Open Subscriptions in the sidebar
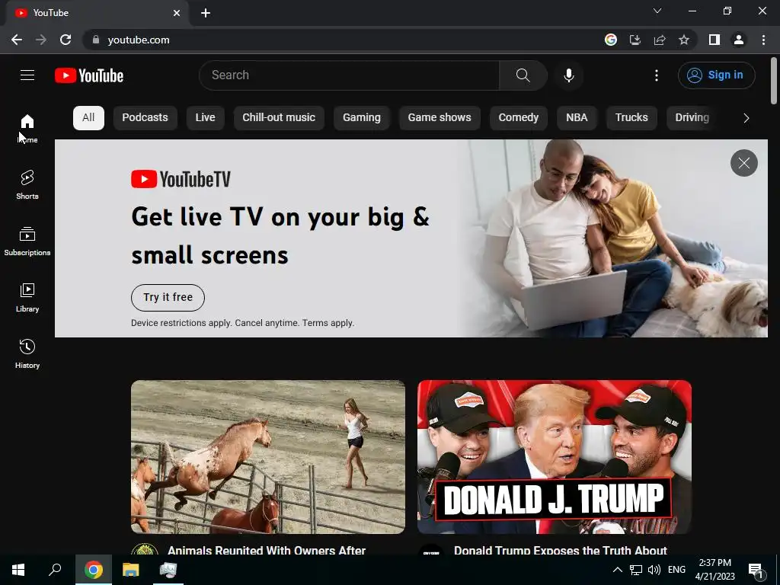The height and width of the screenshot is (585, 780). 27,241
